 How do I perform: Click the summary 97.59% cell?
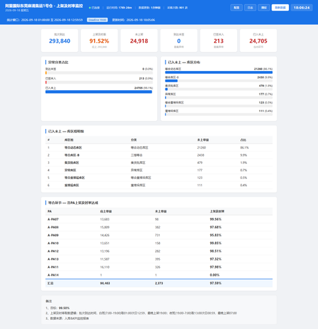[x=216, y=283]
